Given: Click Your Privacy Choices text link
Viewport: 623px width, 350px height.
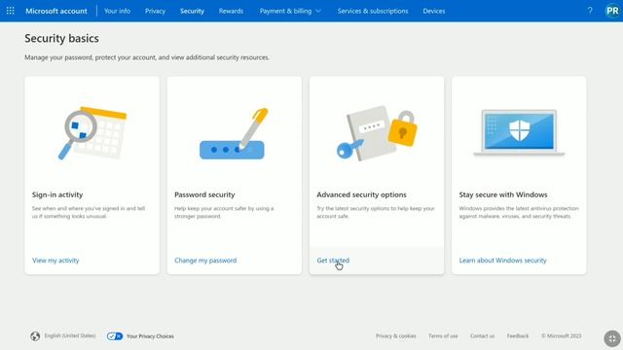Looking at the screenshot, I should click(x=150, y=336).
